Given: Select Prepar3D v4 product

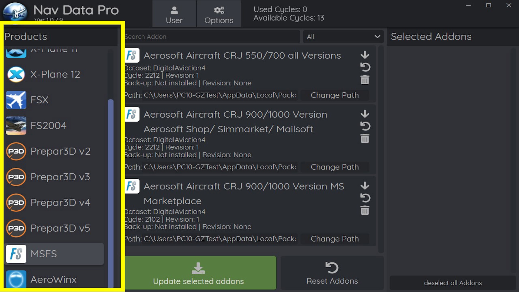Looking at the screenshot, I should [x=54, y=203].
